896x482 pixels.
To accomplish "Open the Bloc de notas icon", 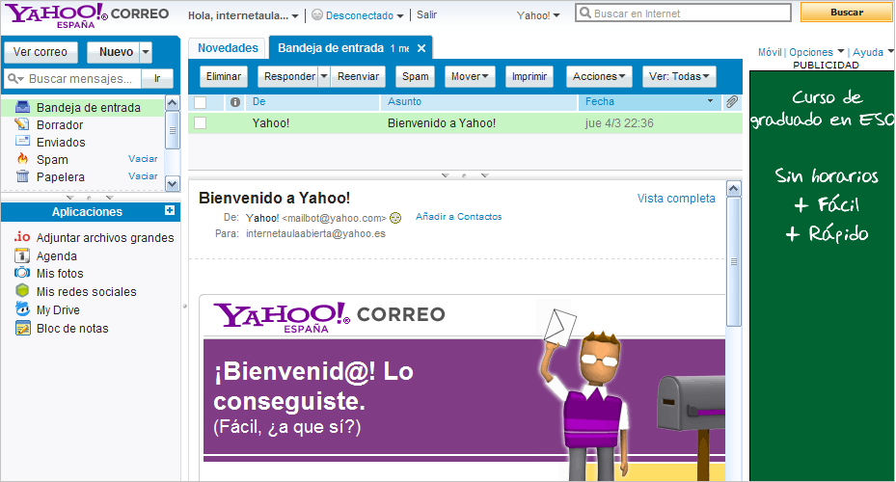I will point(22,329).
